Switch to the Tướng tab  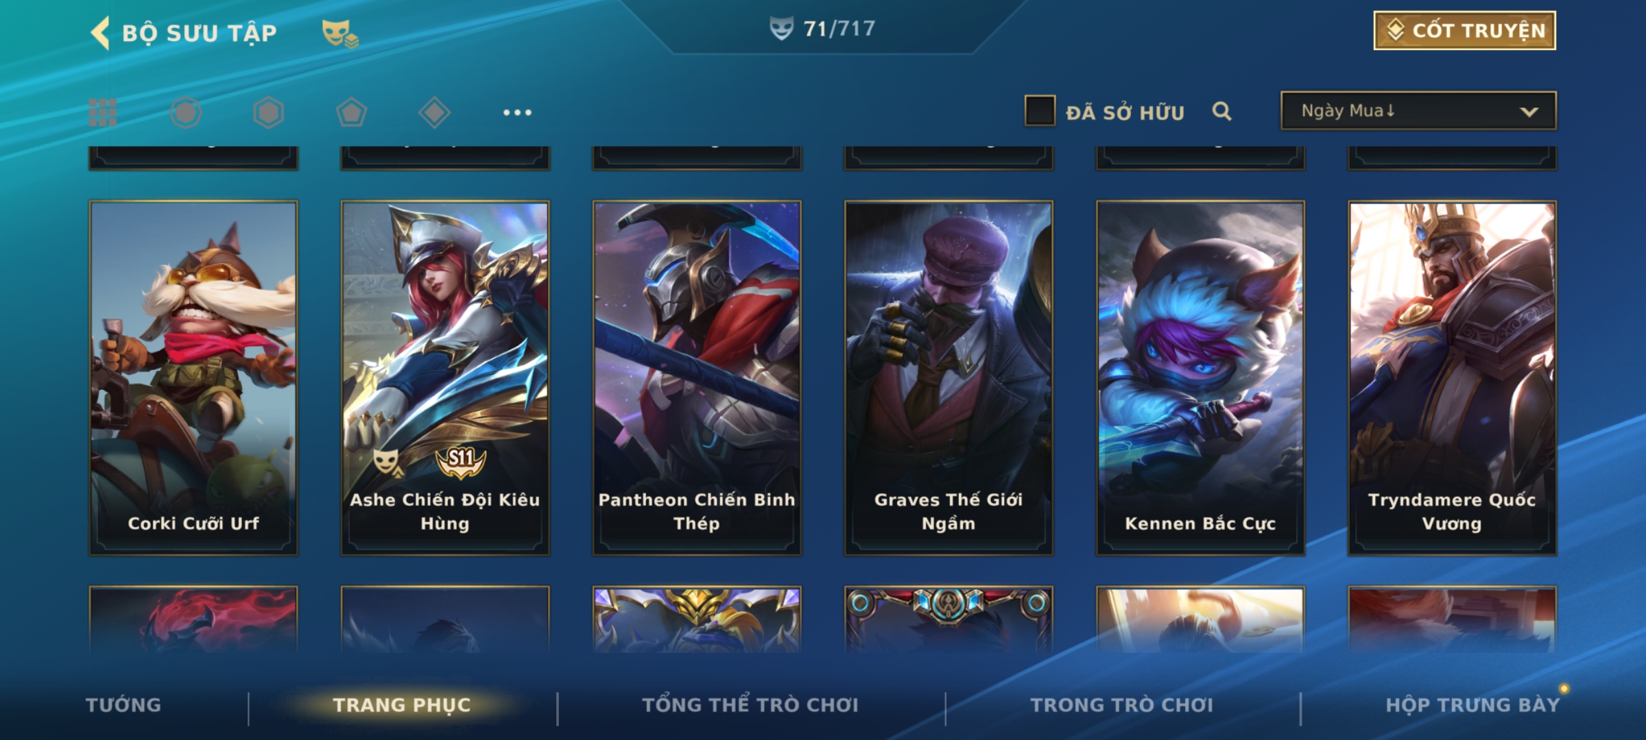(123, 705)
